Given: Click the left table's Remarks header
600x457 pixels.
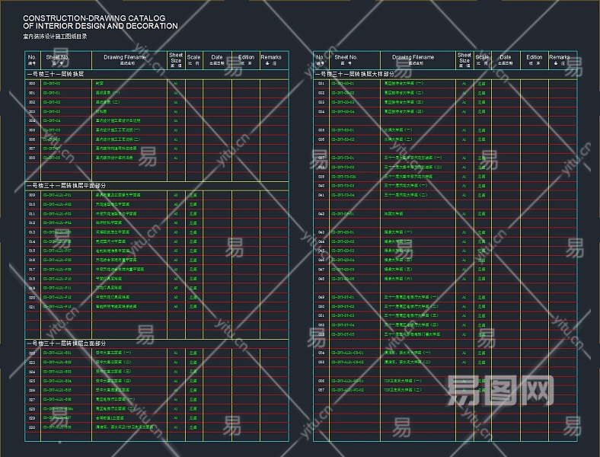Looking at the screenshot, I should click(x=271, y=58).
